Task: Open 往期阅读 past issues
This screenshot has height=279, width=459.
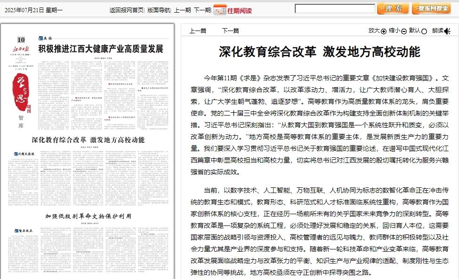Action: [239, 10]
